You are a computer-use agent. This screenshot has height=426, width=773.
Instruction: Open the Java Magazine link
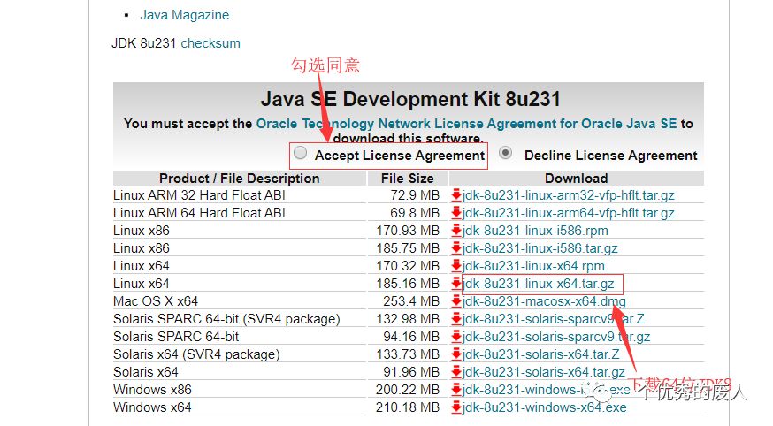coord(184,15)
